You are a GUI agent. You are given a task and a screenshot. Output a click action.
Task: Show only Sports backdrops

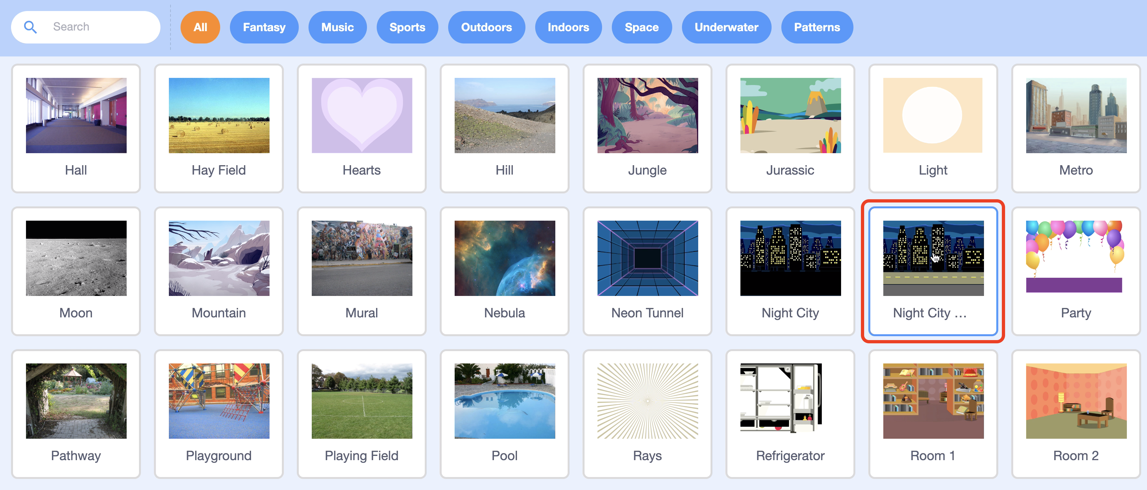407,27
